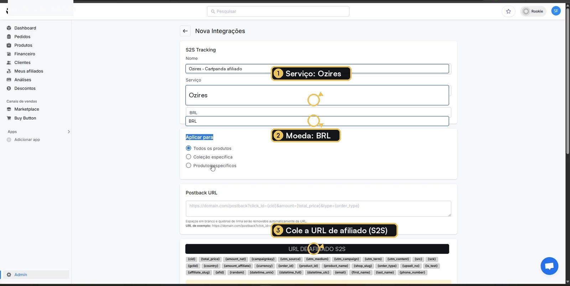This screenshot has height=286, width=570.
Task: Open the chat support bubble
Action: [x=549, y=266]
